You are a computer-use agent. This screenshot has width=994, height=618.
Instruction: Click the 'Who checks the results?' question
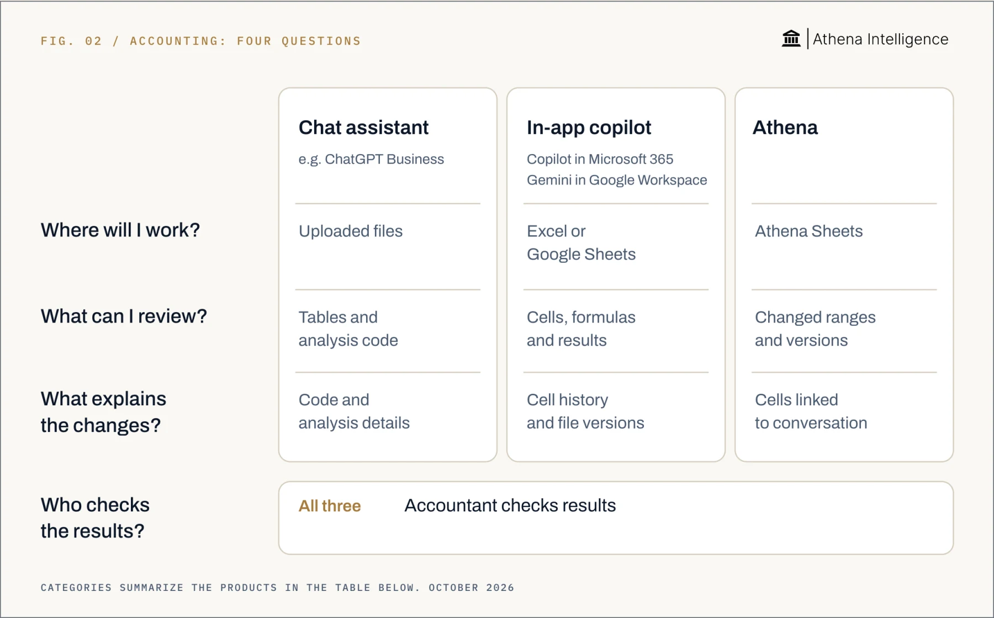coord(95,518)
